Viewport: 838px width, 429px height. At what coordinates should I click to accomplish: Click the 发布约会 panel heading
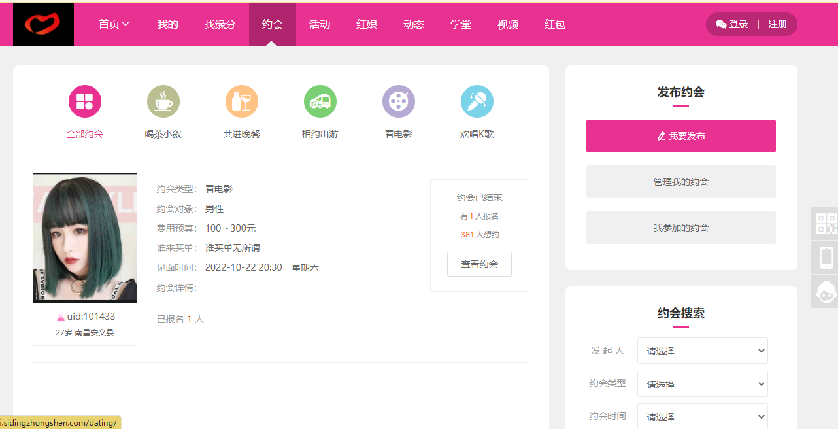(681, 92)
